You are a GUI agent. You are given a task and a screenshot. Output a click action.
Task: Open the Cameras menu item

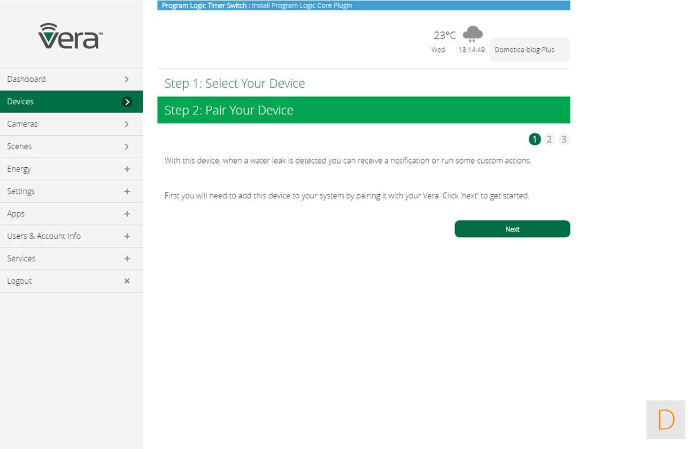[22, 124]
